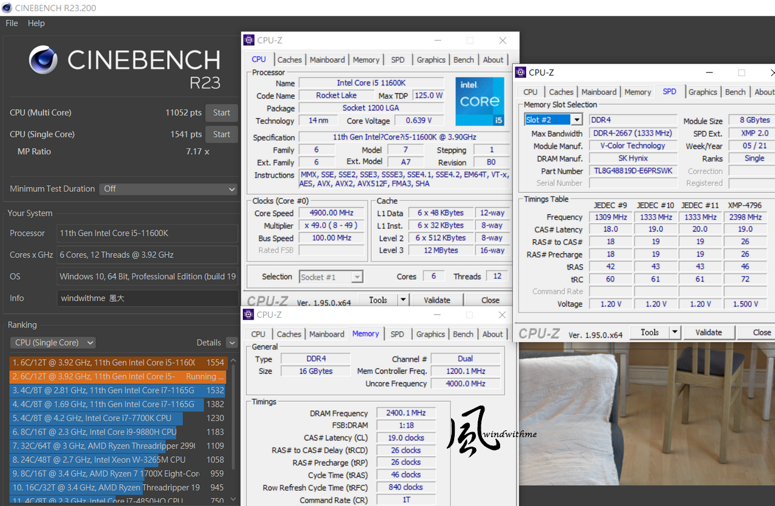Switch to Caches tab in top CPU-Z window
775x506 pixels.
click(289, 60)
